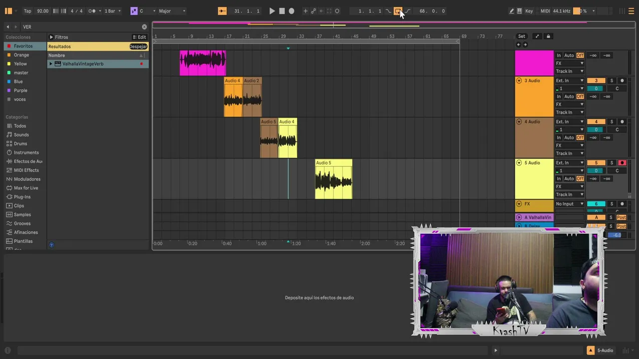Edit the 92.00 tempo field
Screen dimensions: 639x359
pyautogui.click(x=43, y=11)
